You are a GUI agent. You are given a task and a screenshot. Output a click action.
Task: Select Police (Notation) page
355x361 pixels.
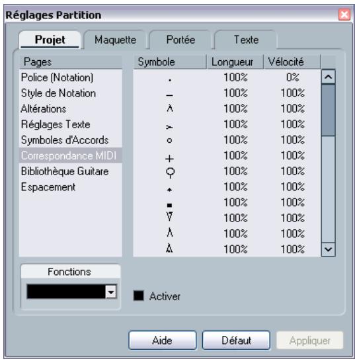point(71,77)
